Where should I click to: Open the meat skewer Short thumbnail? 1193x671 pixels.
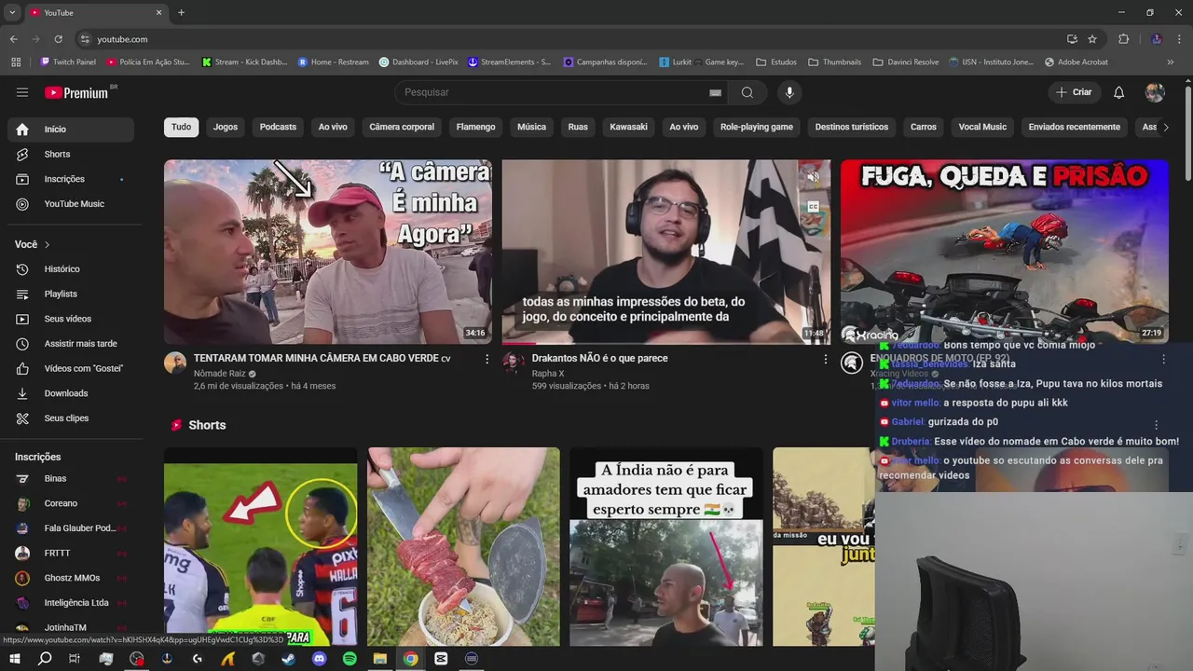pyautogui.click(x=463, y=547)
